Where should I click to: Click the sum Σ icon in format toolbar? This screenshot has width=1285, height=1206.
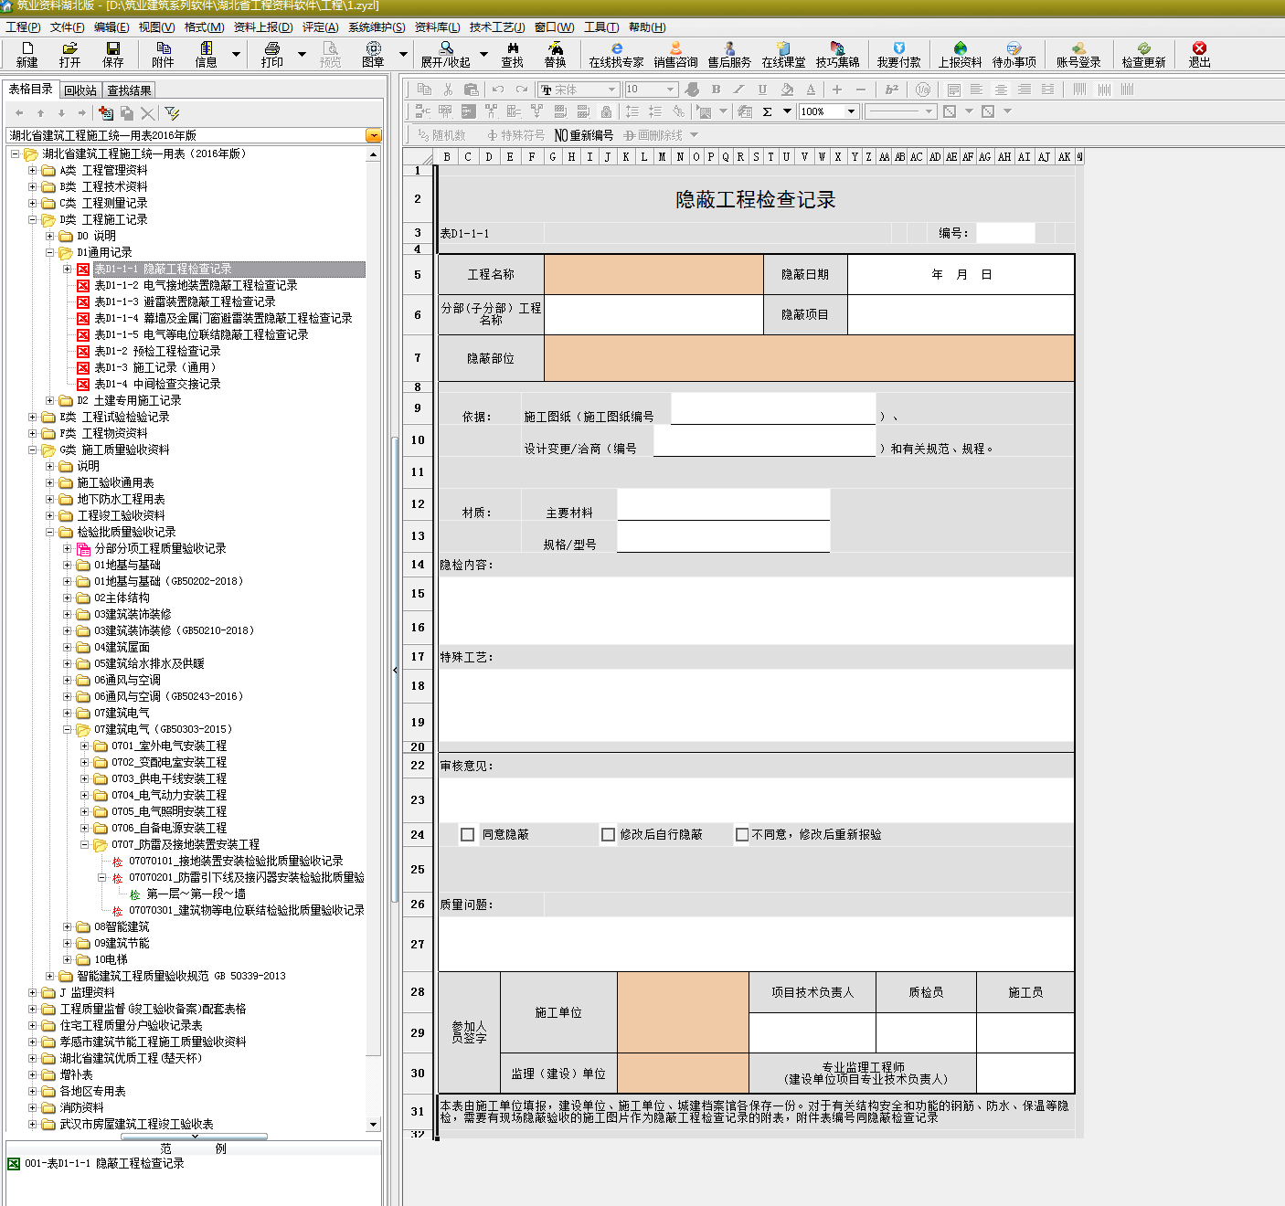(x=767, y=111)
